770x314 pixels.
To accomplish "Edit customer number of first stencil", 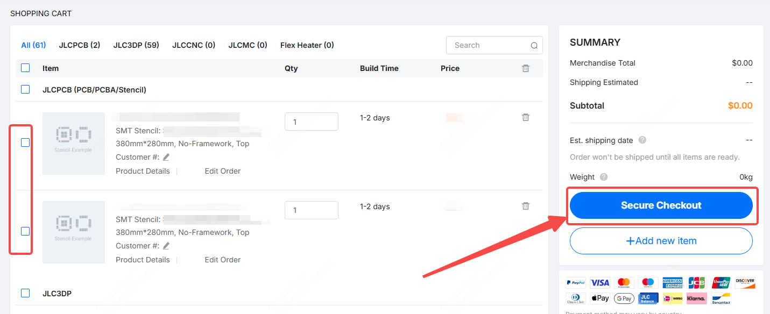I will tap(166, 157).
